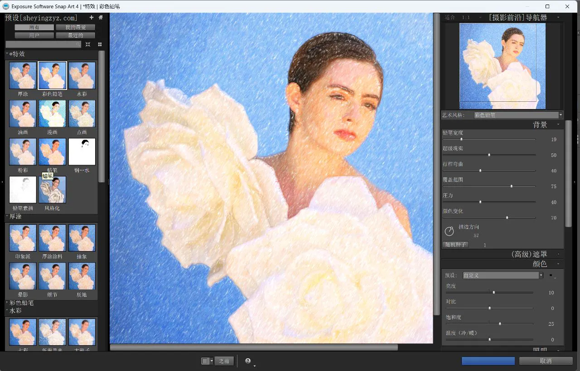Select the 铅笔素描 effect thumbnail
The width and height of the screenshot is (580, 371).
coord(23,190)
